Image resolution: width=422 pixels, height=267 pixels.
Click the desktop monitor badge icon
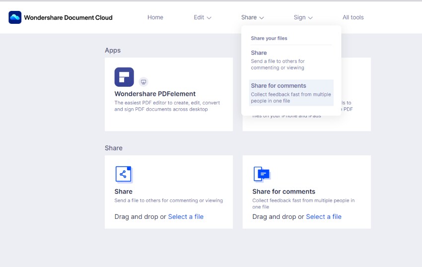(x=143, y=82)
